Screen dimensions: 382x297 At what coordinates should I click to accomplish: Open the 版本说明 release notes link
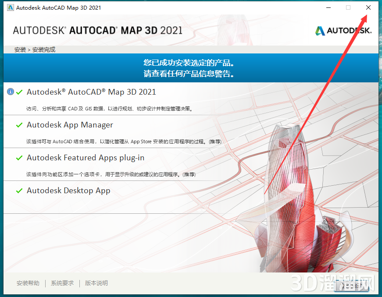[96, 283]
